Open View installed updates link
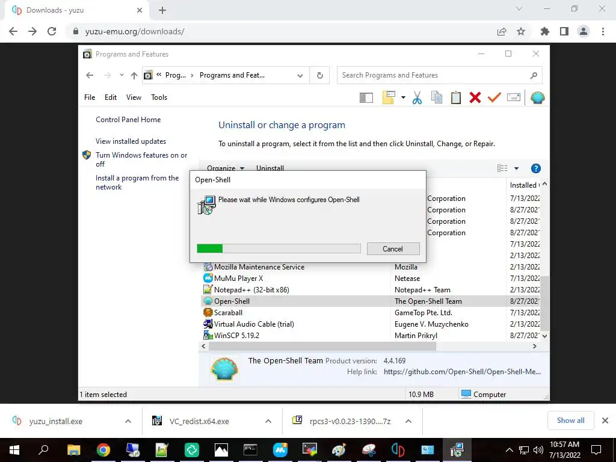Viewport: 616px width, 462px height. pos(131,141)
